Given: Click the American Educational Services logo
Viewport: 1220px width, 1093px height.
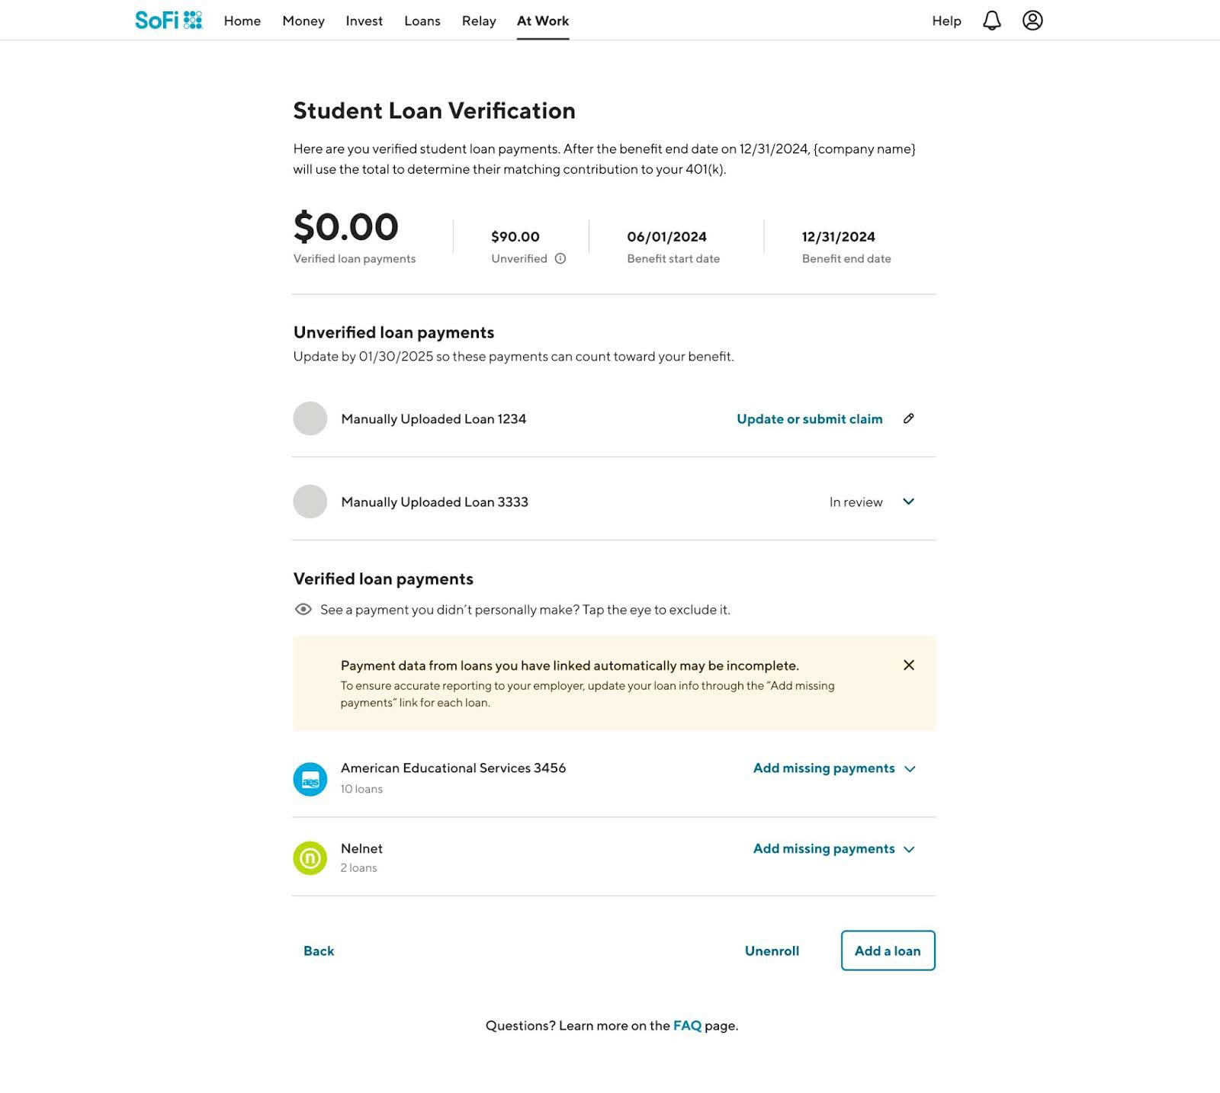Looking at the screenshot, I should [x=310, y=779].
